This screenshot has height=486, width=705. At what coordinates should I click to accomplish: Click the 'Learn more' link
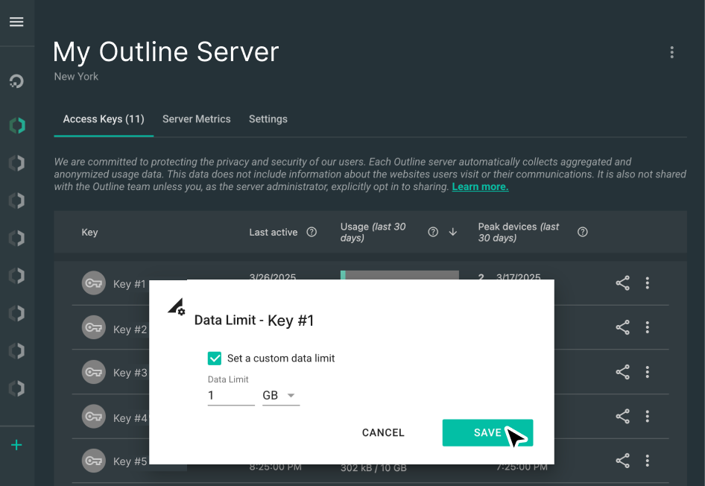click(x=479, y=186)
